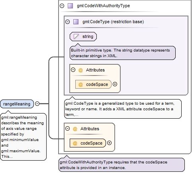The width and height of the screenshot is (192, 173).
Task: Select the string type node
Action: [x=83, y=36]
